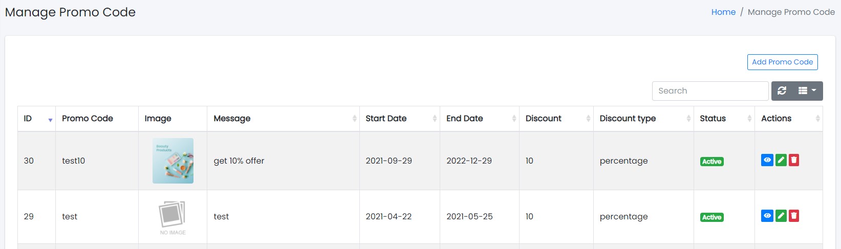Open the columns visibility dropdown

pyautogui.click(x=807, y=91)
